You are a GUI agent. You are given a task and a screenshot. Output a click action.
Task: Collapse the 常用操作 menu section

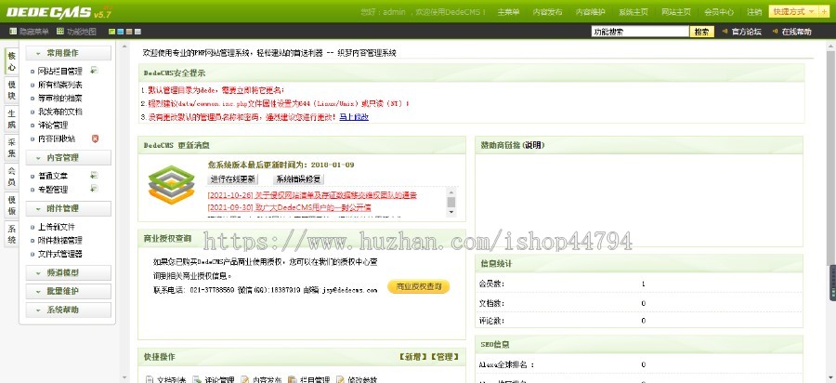coord(68,53)
